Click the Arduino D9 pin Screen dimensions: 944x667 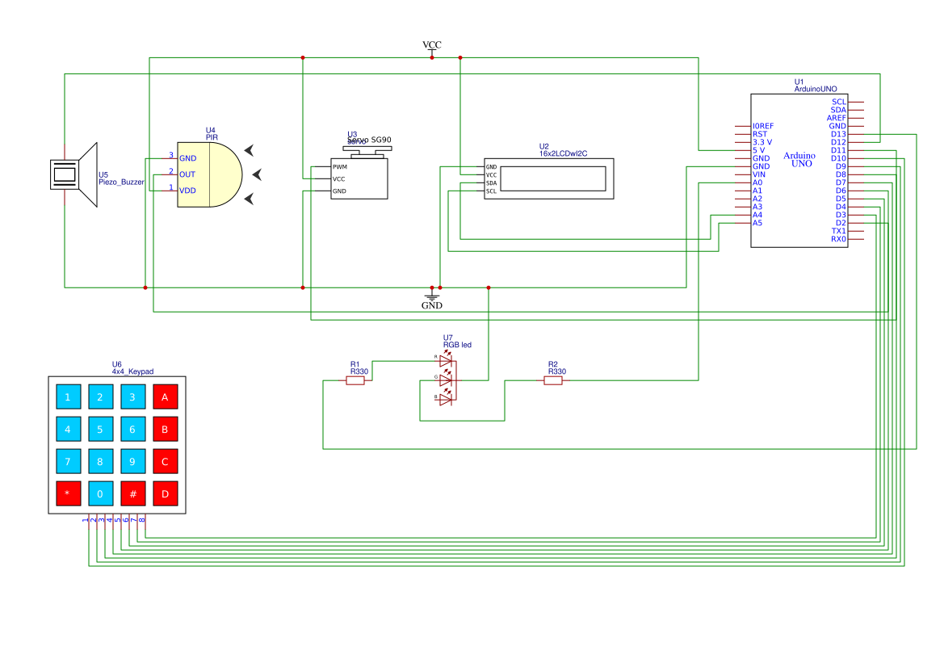pyautogui.click(x=841, y=166)
